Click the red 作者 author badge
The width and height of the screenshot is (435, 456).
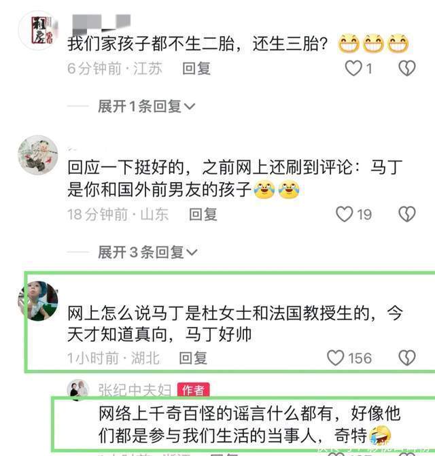(193, 389)
